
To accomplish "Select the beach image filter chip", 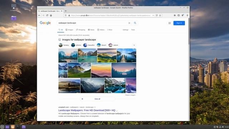I will pos(102,45).
